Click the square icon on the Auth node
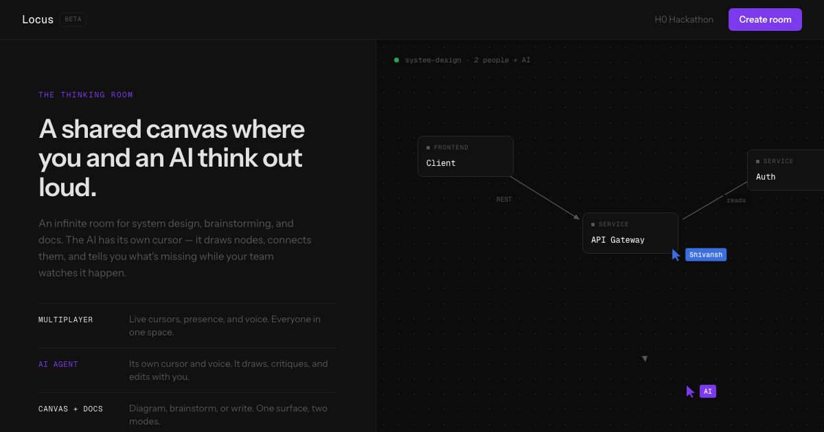824x432 pixels. [x=758, y=161]
